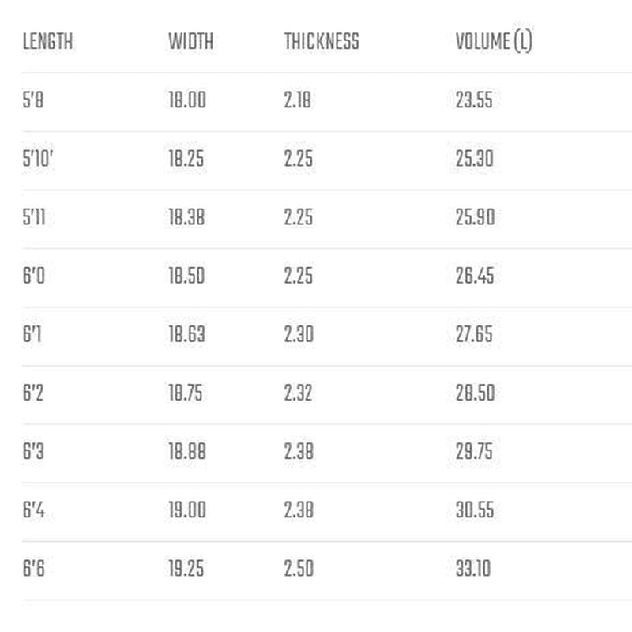Select width value 18.88
Viewport: 632px width, 632px height.
(186, 451)
